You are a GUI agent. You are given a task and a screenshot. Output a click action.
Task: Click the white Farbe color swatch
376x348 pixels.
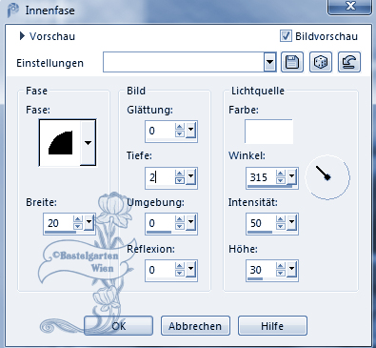(268, 131)
